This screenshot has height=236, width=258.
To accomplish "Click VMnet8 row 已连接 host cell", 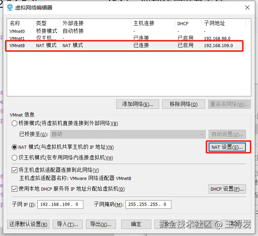I will point(141,45).
